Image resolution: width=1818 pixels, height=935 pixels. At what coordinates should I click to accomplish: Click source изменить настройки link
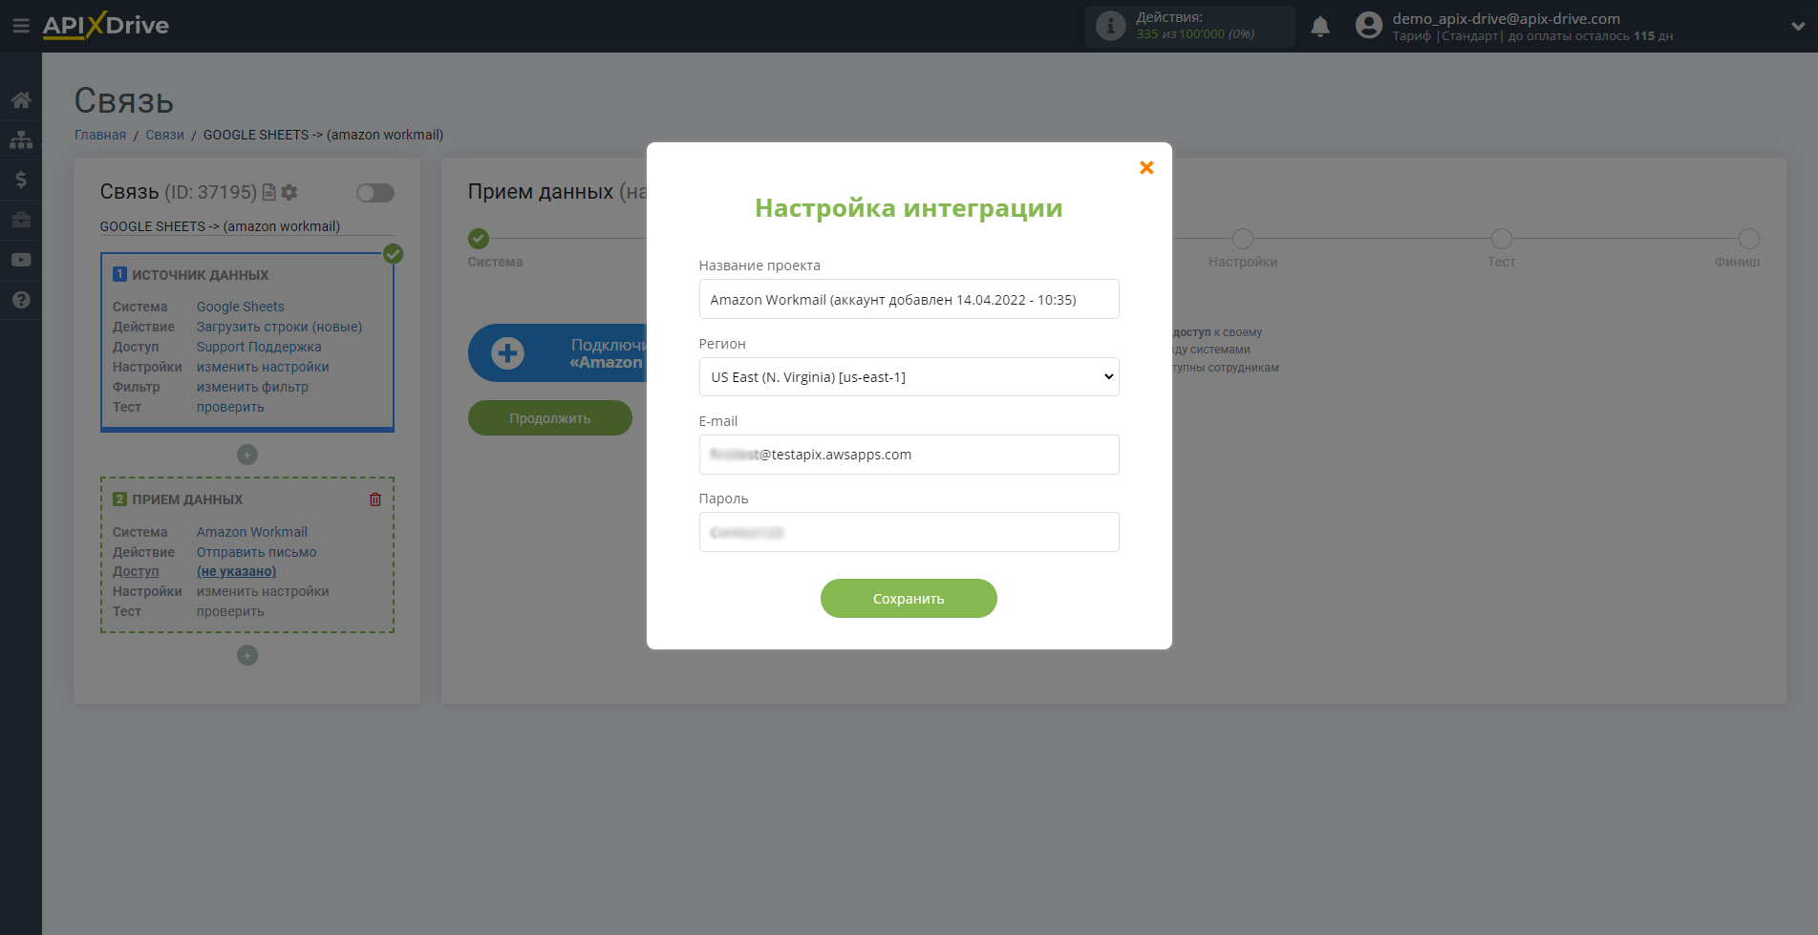pyautogui.click(x=263, y=367)
